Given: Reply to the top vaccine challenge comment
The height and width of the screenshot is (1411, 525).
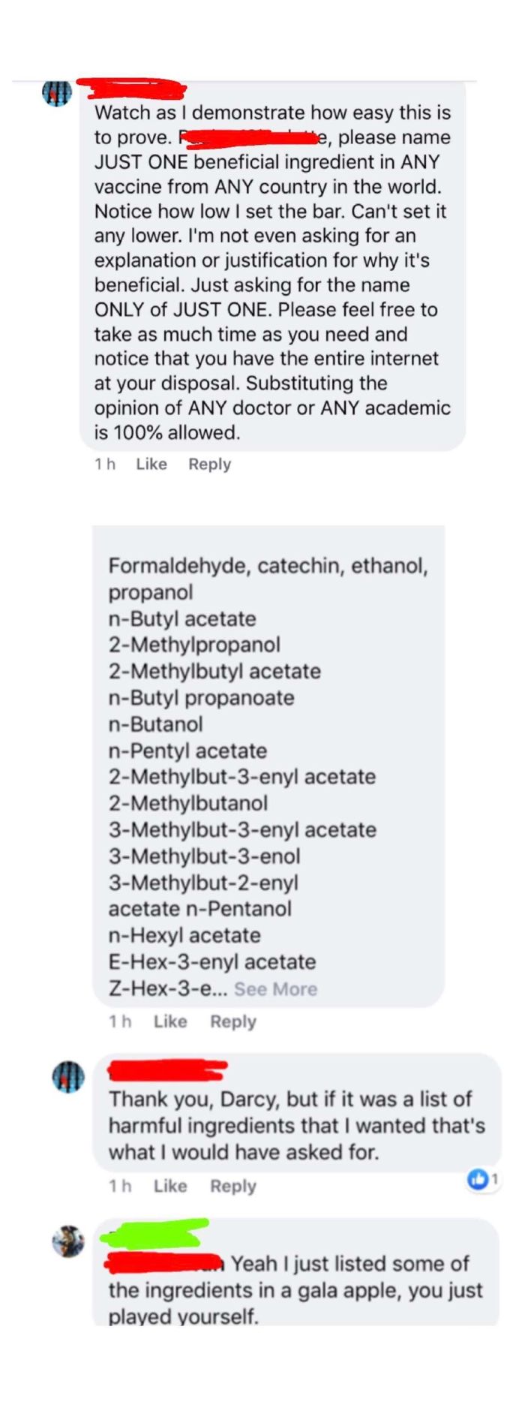Looking at the screenshot, I should pos(209,464).
